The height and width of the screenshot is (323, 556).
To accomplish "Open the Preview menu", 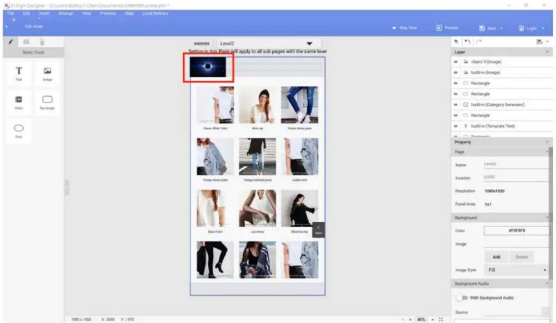I will [x=107, y=14].
